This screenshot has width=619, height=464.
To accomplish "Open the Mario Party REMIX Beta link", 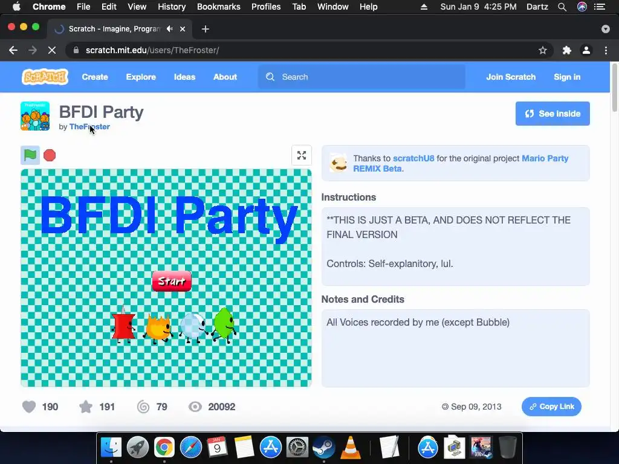I will pyautogui.click(x=461, y=163).
